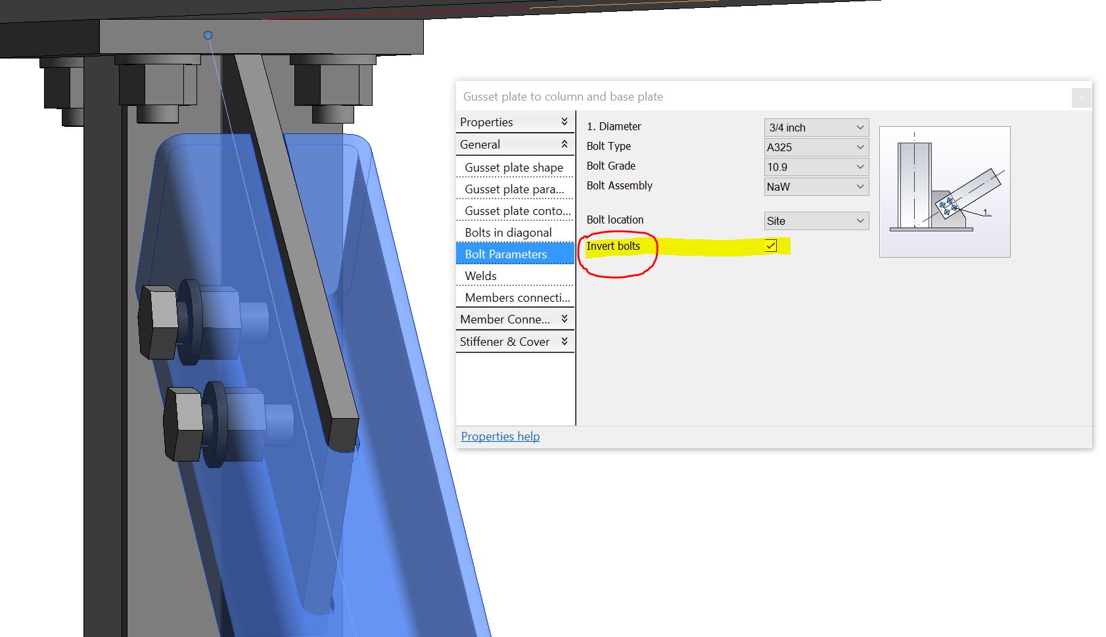Image resolution: width=1106 pixels, height=637 pixels.
Task: Uncheck the Invert bolts option
Action: pos(769,247)
